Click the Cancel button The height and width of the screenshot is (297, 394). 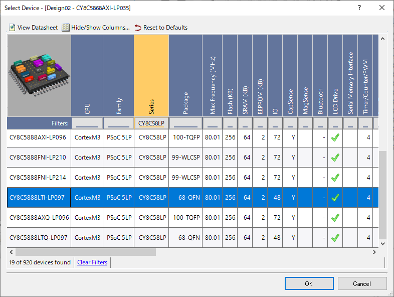point(362,283)
